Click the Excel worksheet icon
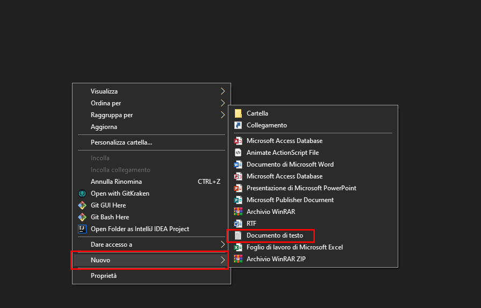 click(x=238, y=247)
